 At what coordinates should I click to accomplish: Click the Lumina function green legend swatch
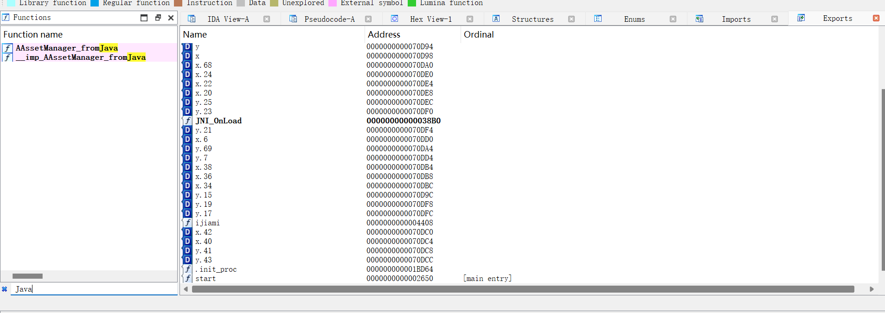pos(412,3)
